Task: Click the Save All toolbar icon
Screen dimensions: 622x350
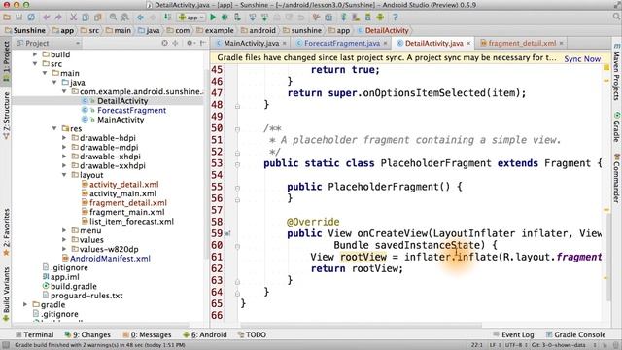Action: tap(19, 17)
